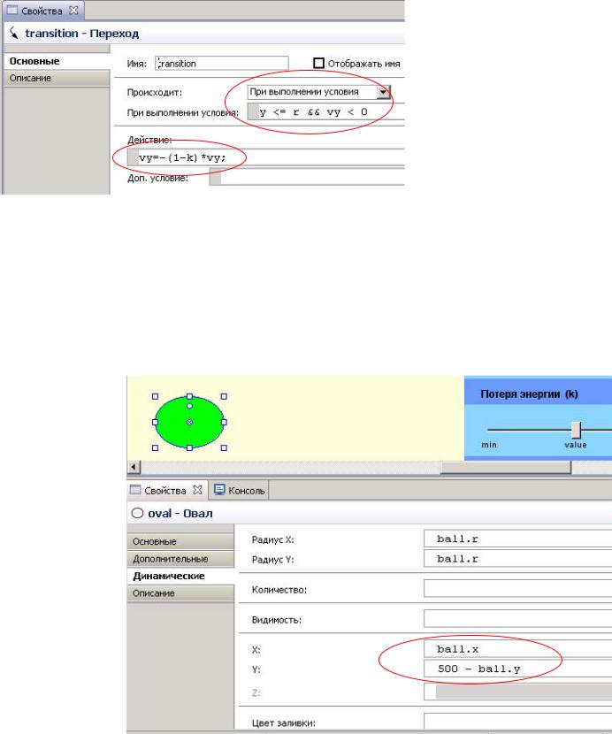
Task: Click the top-left resize handle of the oval
Action: [155, 396]
